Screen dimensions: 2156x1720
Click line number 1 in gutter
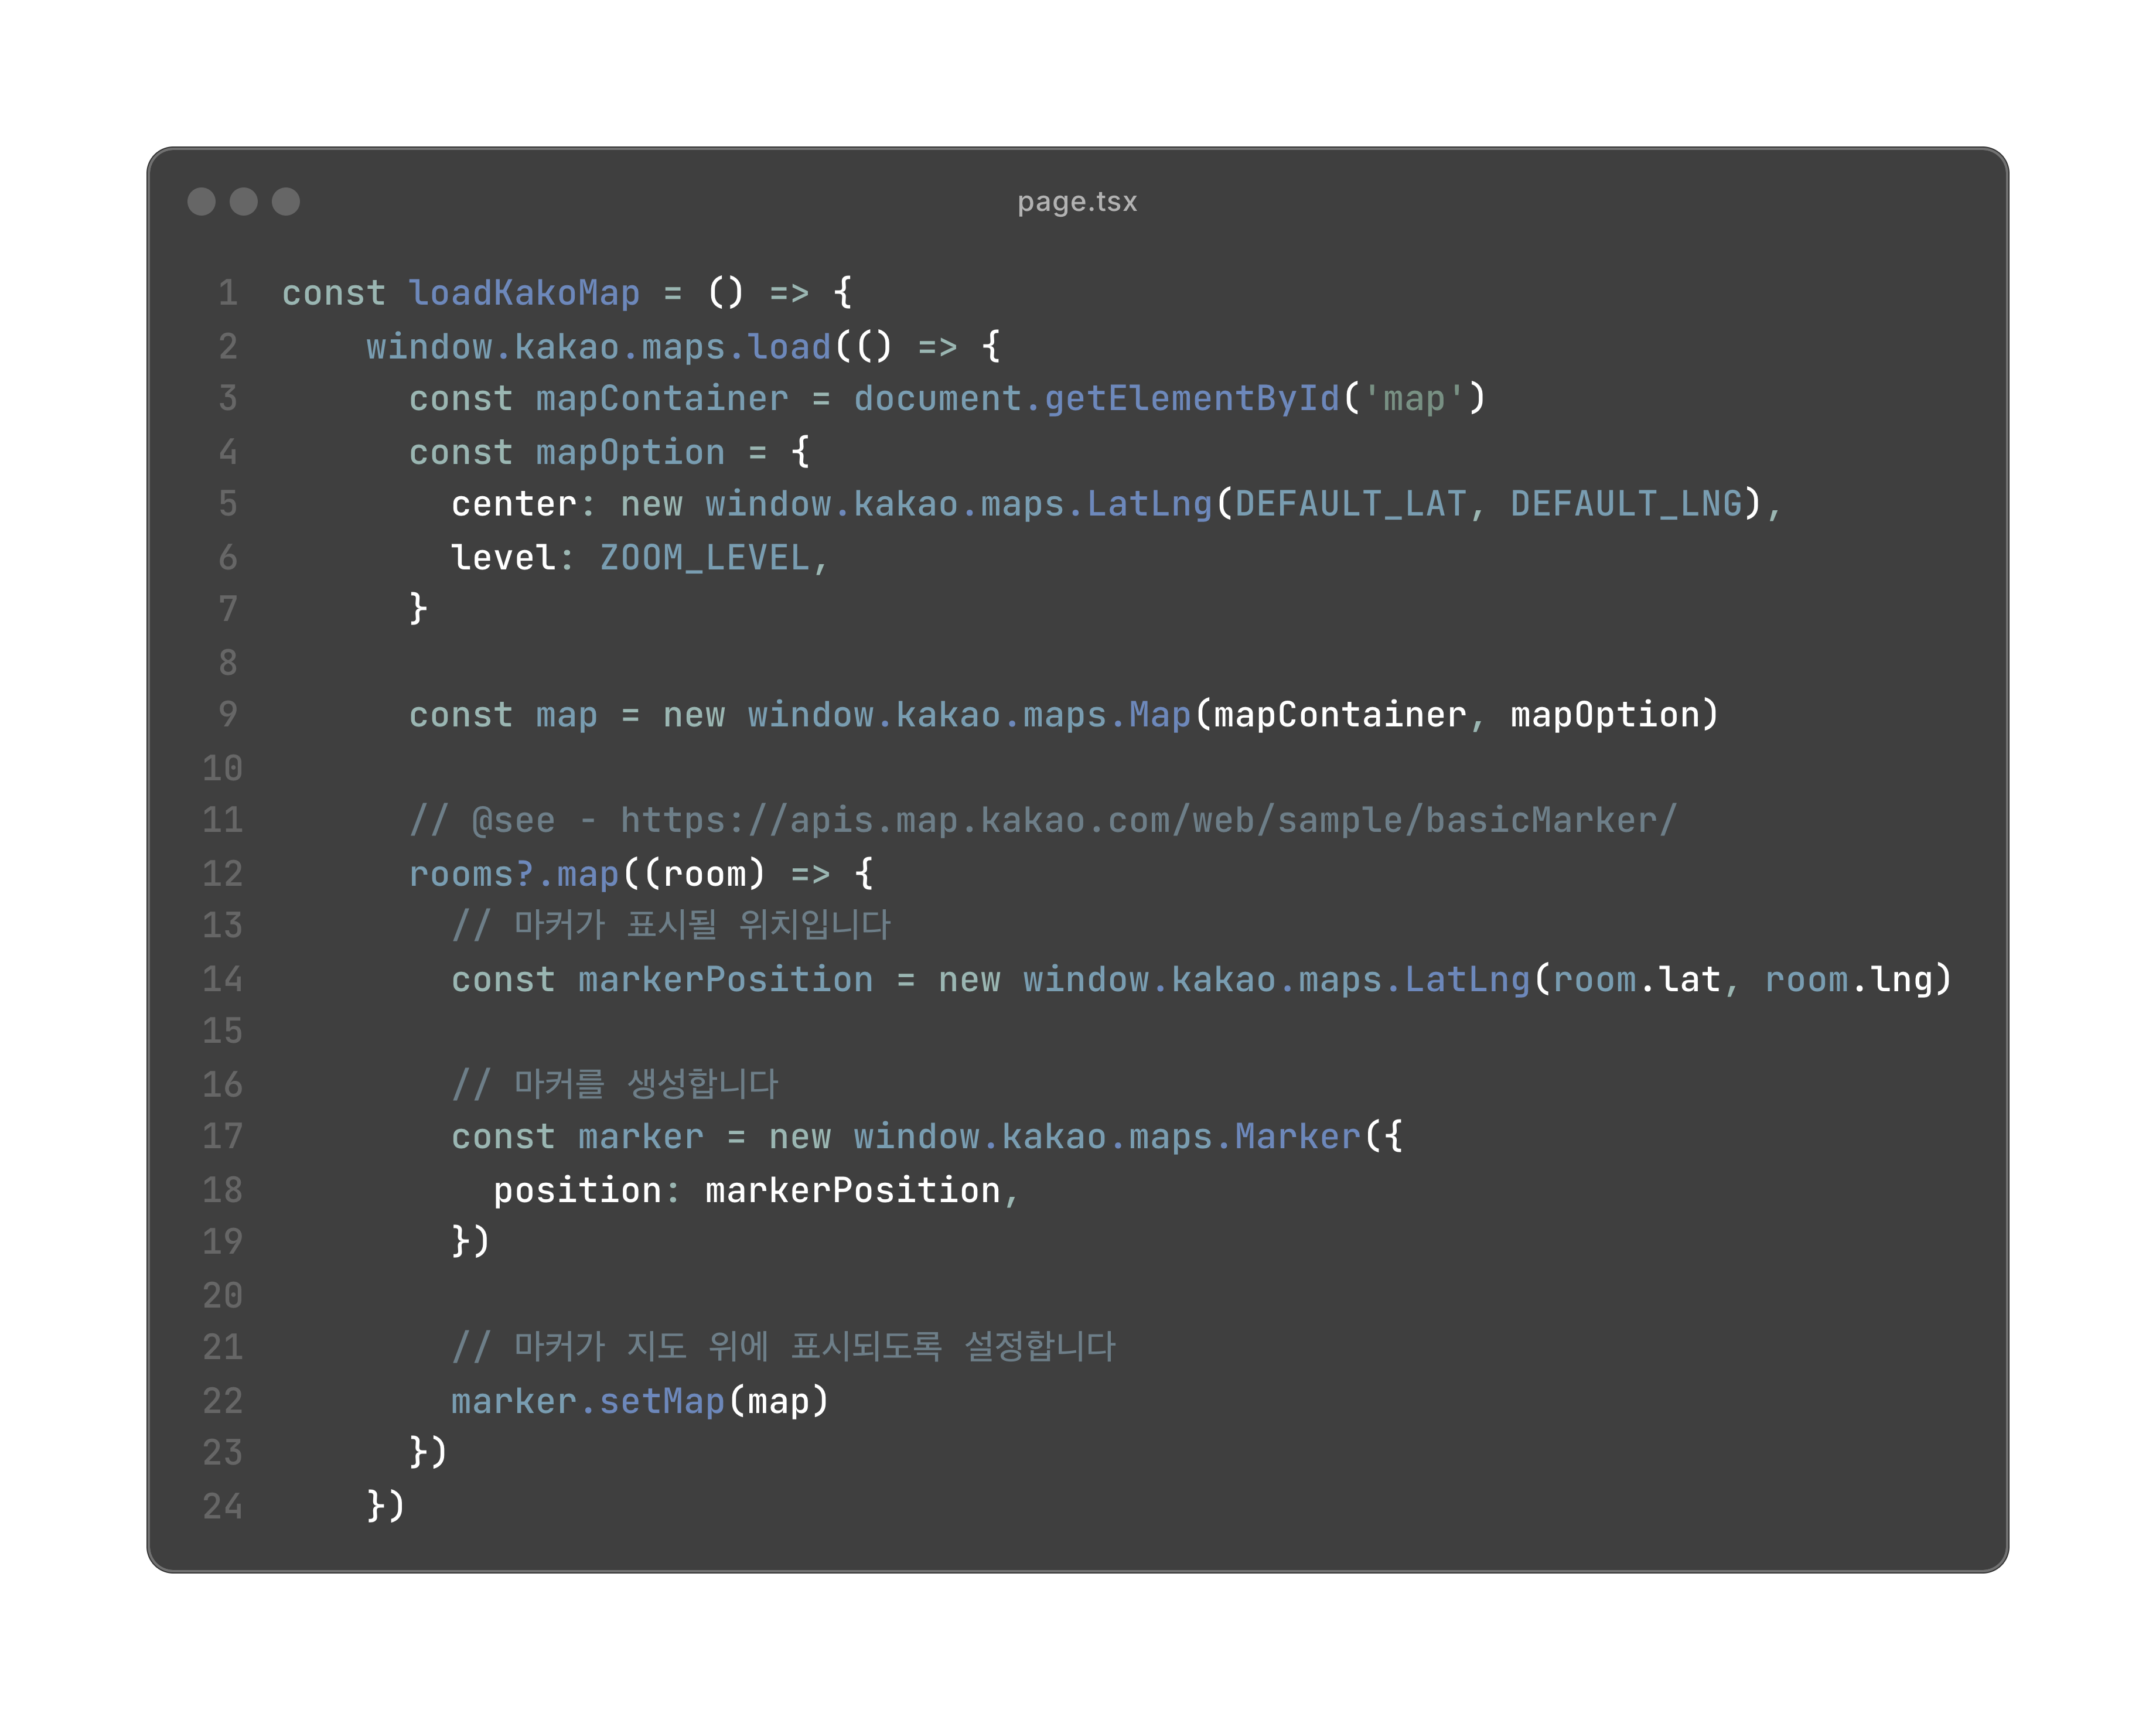pyautogui.click(x=228, y=293)
